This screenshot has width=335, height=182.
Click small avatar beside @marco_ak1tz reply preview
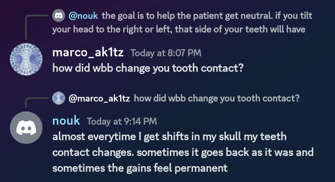pos(59,98)
